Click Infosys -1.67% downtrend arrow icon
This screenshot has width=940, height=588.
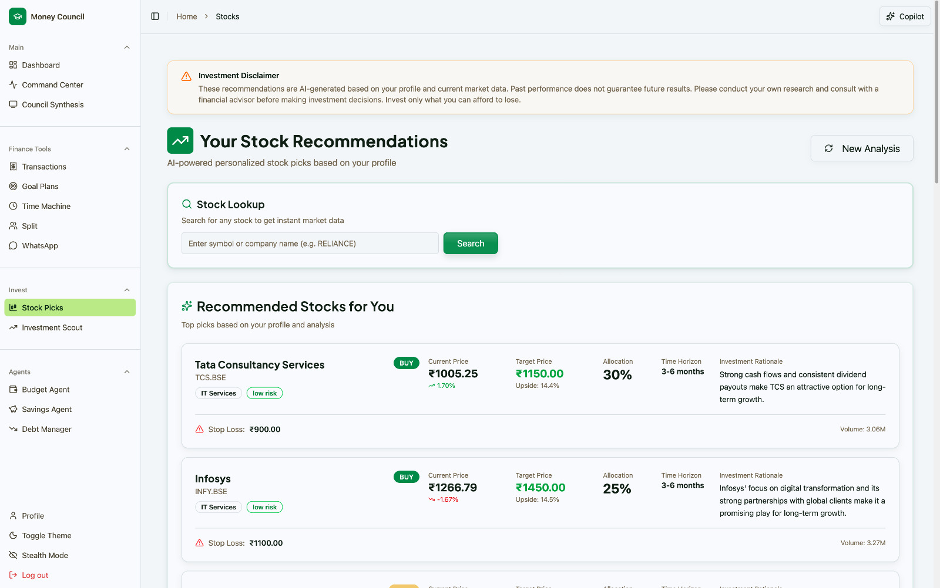(x=432, y=499)
